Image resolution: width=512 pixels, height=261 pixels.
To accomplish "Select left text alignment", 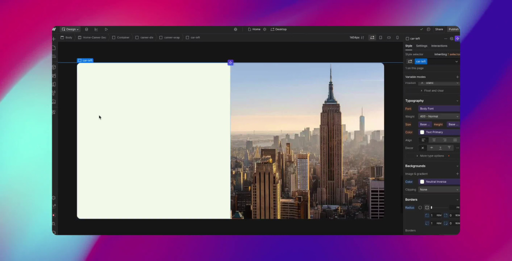I will 423,140.
